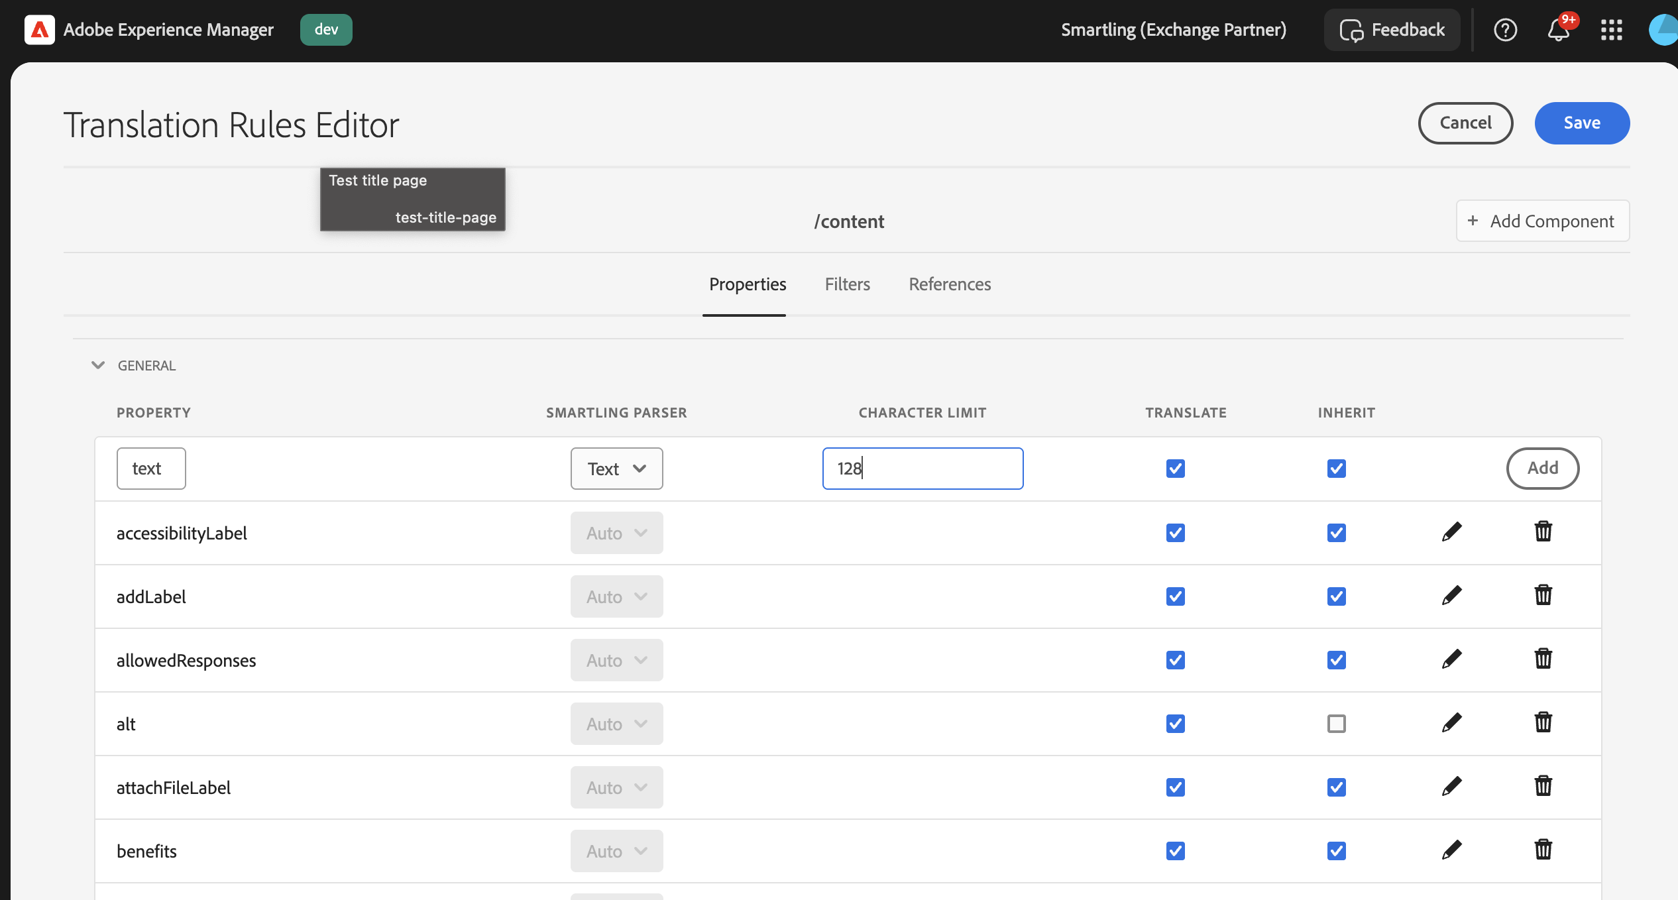
Task: Open the apps grid switcher
Action: (x=1611, y=30)
